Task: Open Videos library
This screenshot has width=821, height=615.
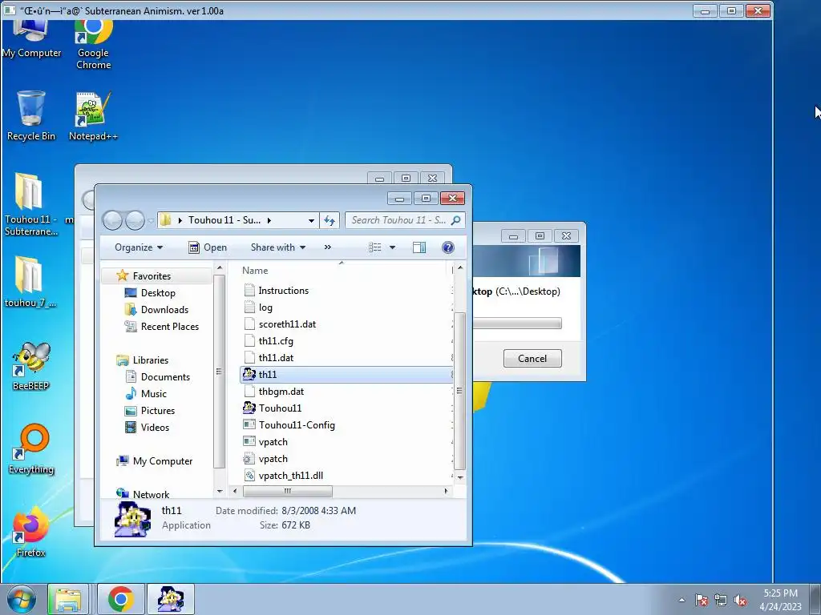Action: tap(155, 428)
